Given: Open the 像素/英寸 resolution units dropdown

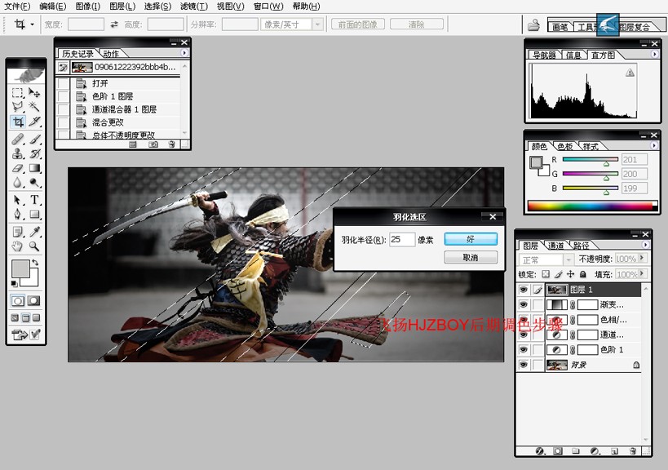Looking at the screenshot, I should pyautogui.click(x=291, y=24).
